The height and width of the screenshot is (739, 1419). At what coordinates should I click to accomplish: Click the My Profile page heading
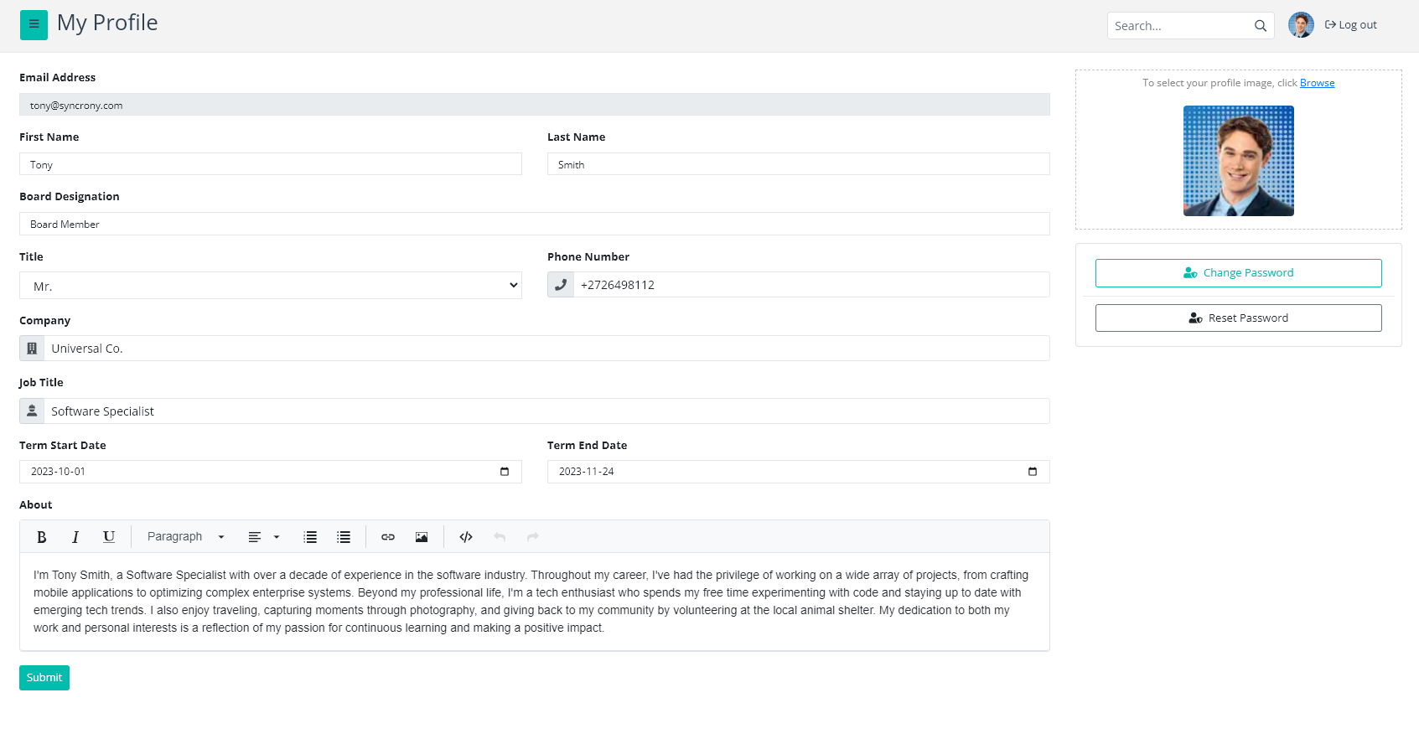(107, 23)
